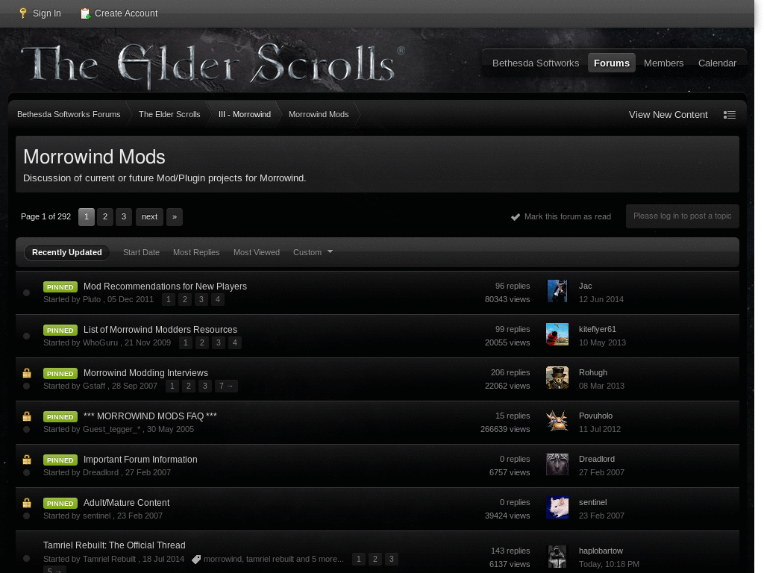
Task: Open the Page 1 of 292 page jump
Action: pyautogui.click(x=46, y=217)
